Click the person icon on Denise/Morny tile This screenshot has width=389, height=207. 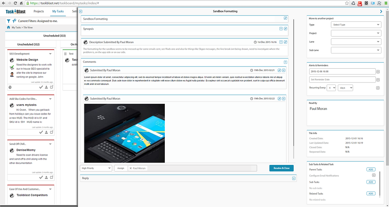tap(46, 177)
